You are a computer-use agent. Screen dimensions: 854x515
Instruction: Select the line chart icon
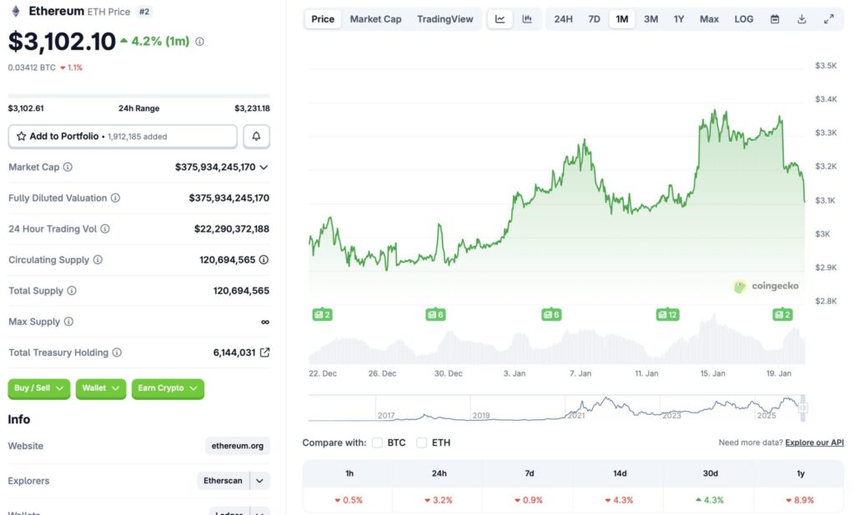pos(500,18)
